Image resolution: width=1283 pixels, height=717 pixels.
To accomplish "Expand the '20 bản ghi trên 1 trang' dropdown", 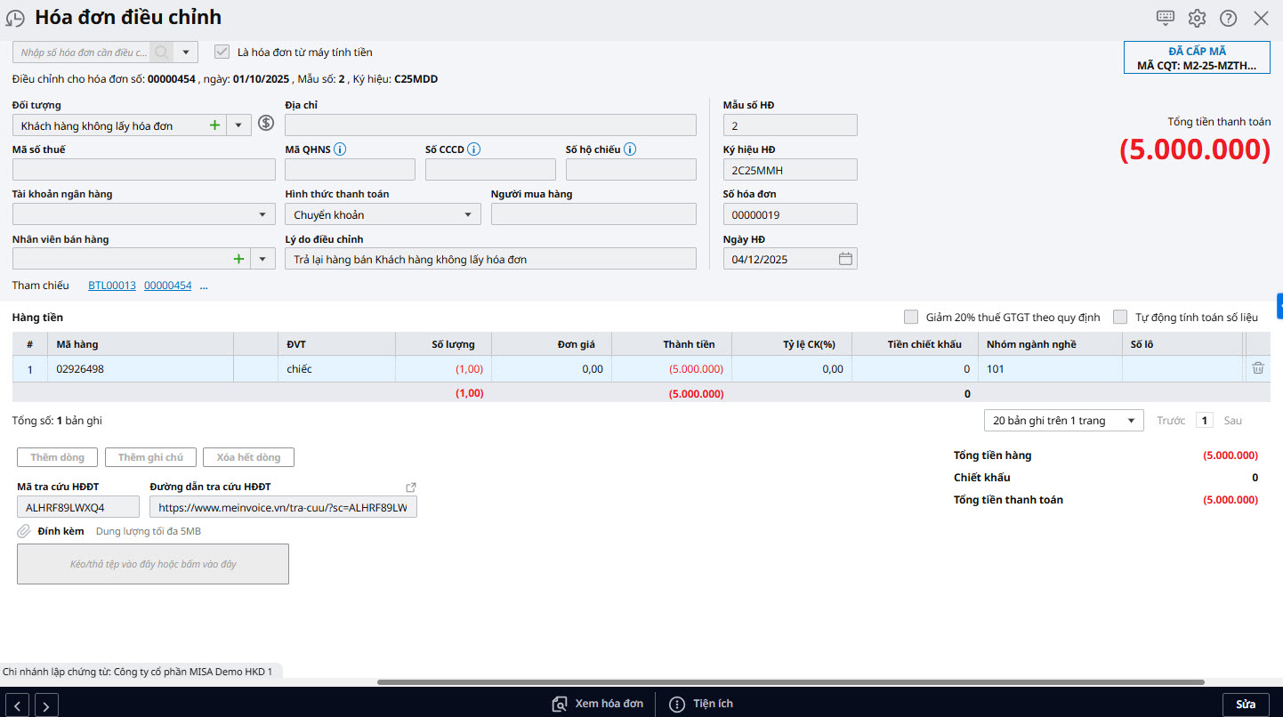I will pos(1131,421).
